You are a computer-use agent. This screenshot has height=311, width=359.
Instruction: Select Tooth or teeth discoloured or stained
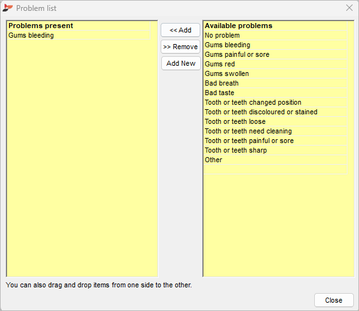(275, 112)
